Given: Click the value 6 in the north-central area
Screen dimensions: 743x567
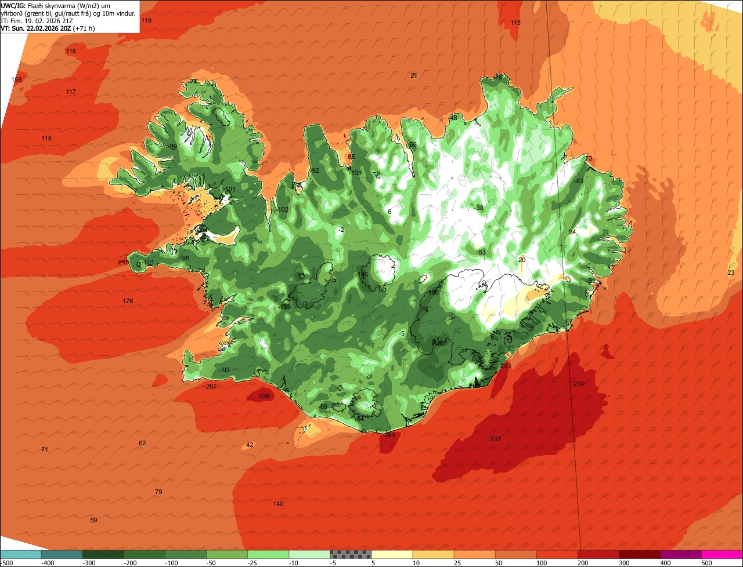Looking at the screenshot, I should tap(389, 212).
